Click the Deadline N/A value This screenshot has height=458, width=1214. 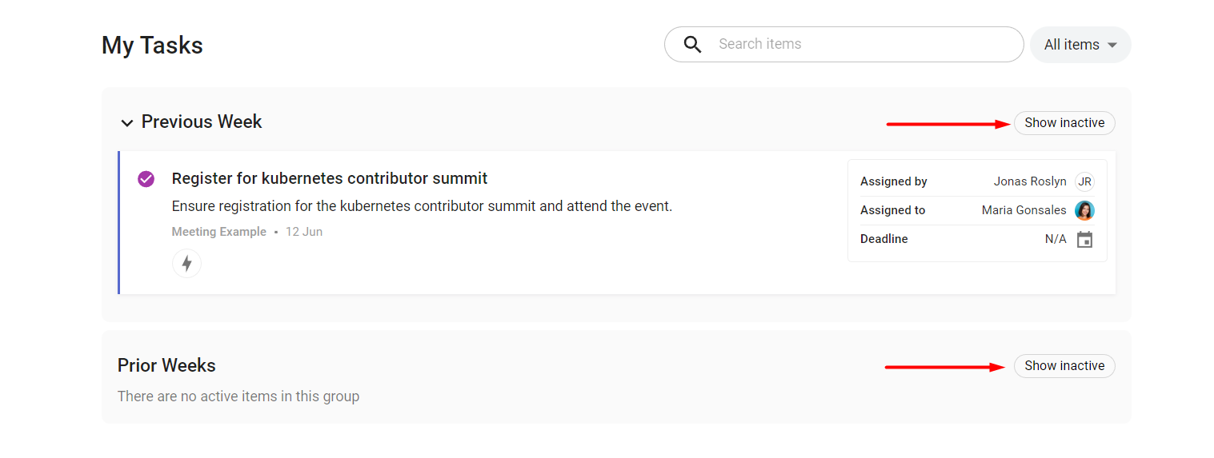[1056, 239]
